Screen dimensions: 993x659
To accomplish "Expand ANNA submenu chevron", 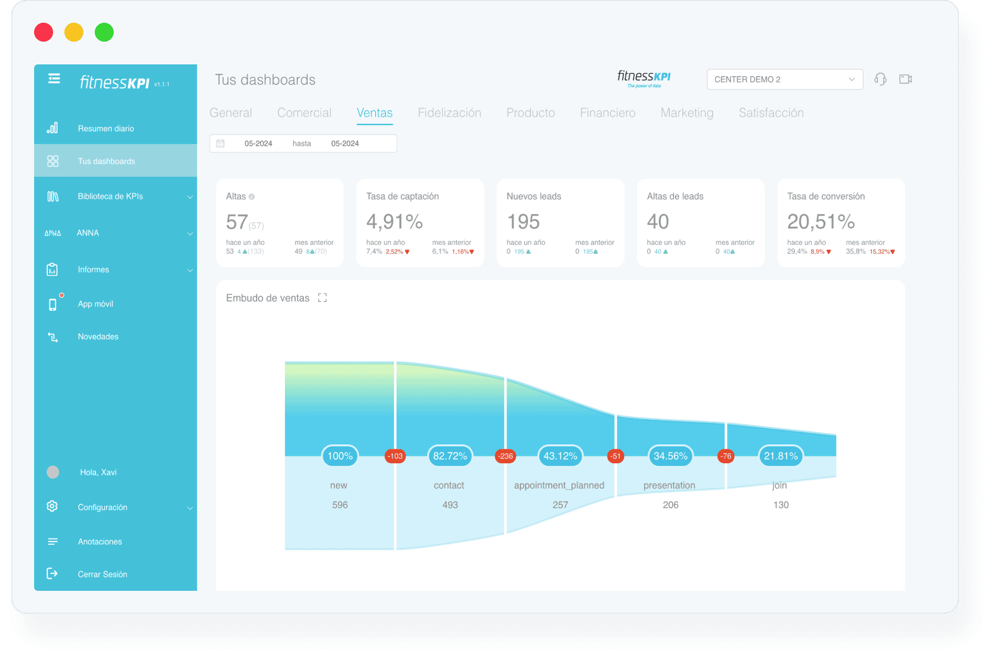I will (x=190, y=234).
